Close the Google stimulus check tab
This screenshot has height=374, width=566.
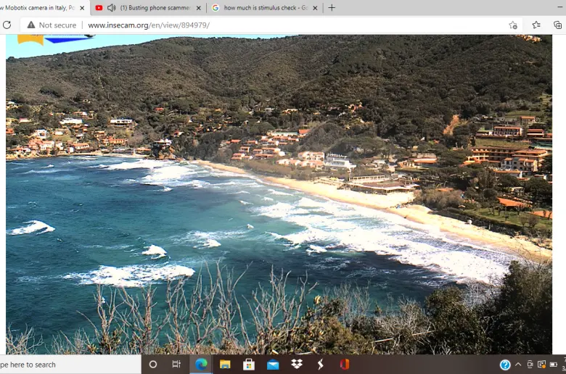click(x=315, y=8)
